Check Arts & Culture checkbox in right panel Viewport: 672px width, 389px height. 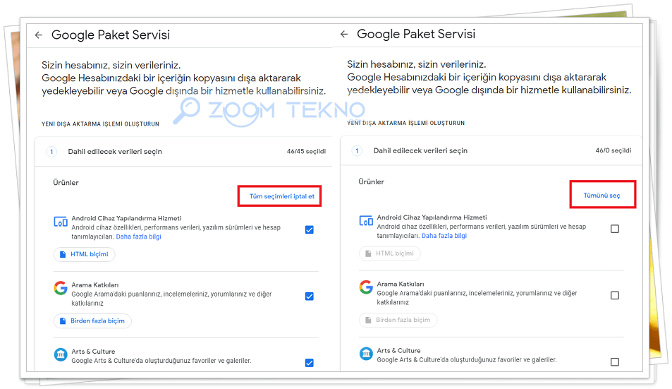pyautogui.click(x=615, y=362)
